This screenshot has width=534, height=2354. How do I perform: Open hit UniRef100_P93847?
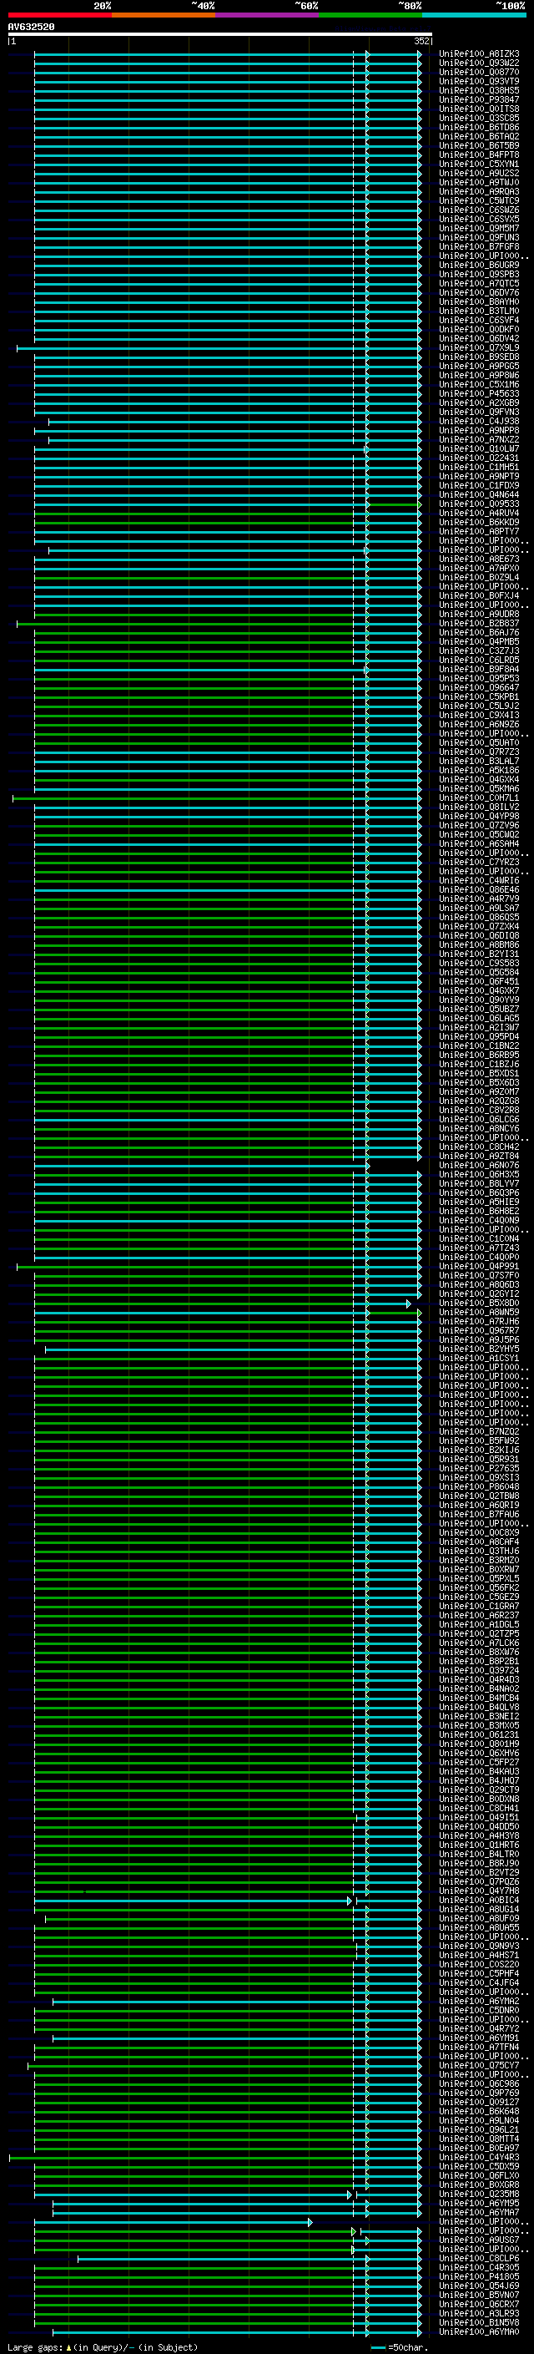click(479, 99)
